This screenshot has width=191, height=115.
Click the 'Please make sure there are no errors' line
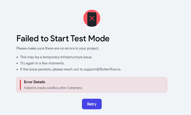pos(58,48)
